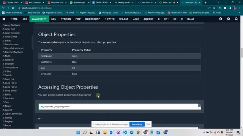Click the sidebar scrollbar thumb

point(32,43)
